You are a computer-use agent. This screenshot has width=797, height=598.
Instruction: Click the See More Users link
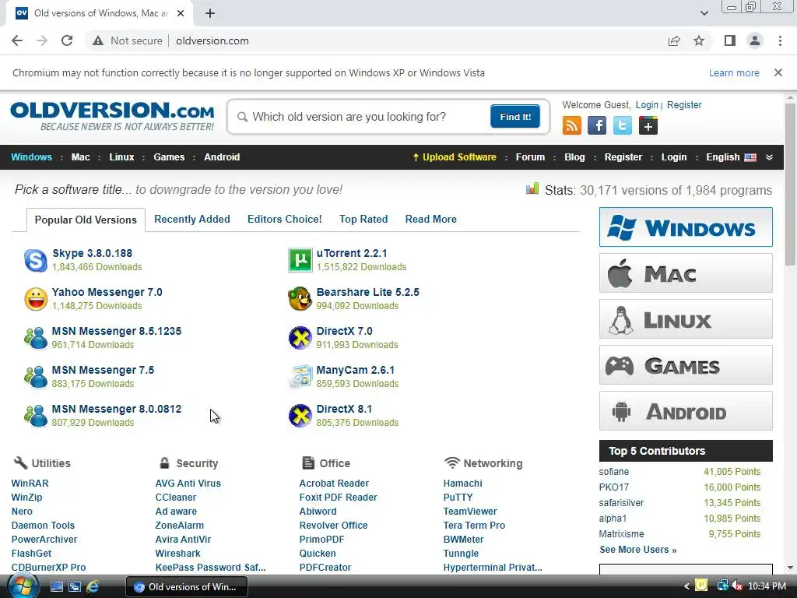point(638,550)
